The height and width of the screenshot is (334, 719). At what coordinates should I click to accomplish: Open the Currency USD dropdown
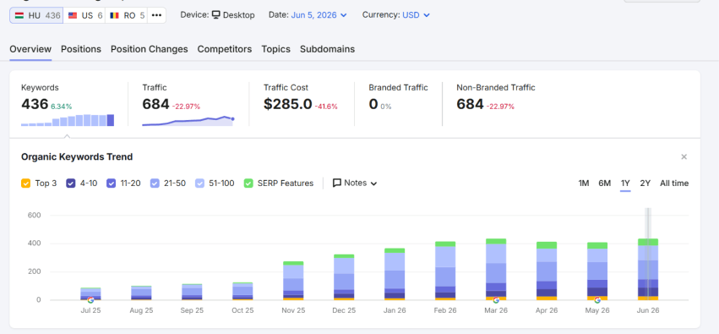point(416,15)
